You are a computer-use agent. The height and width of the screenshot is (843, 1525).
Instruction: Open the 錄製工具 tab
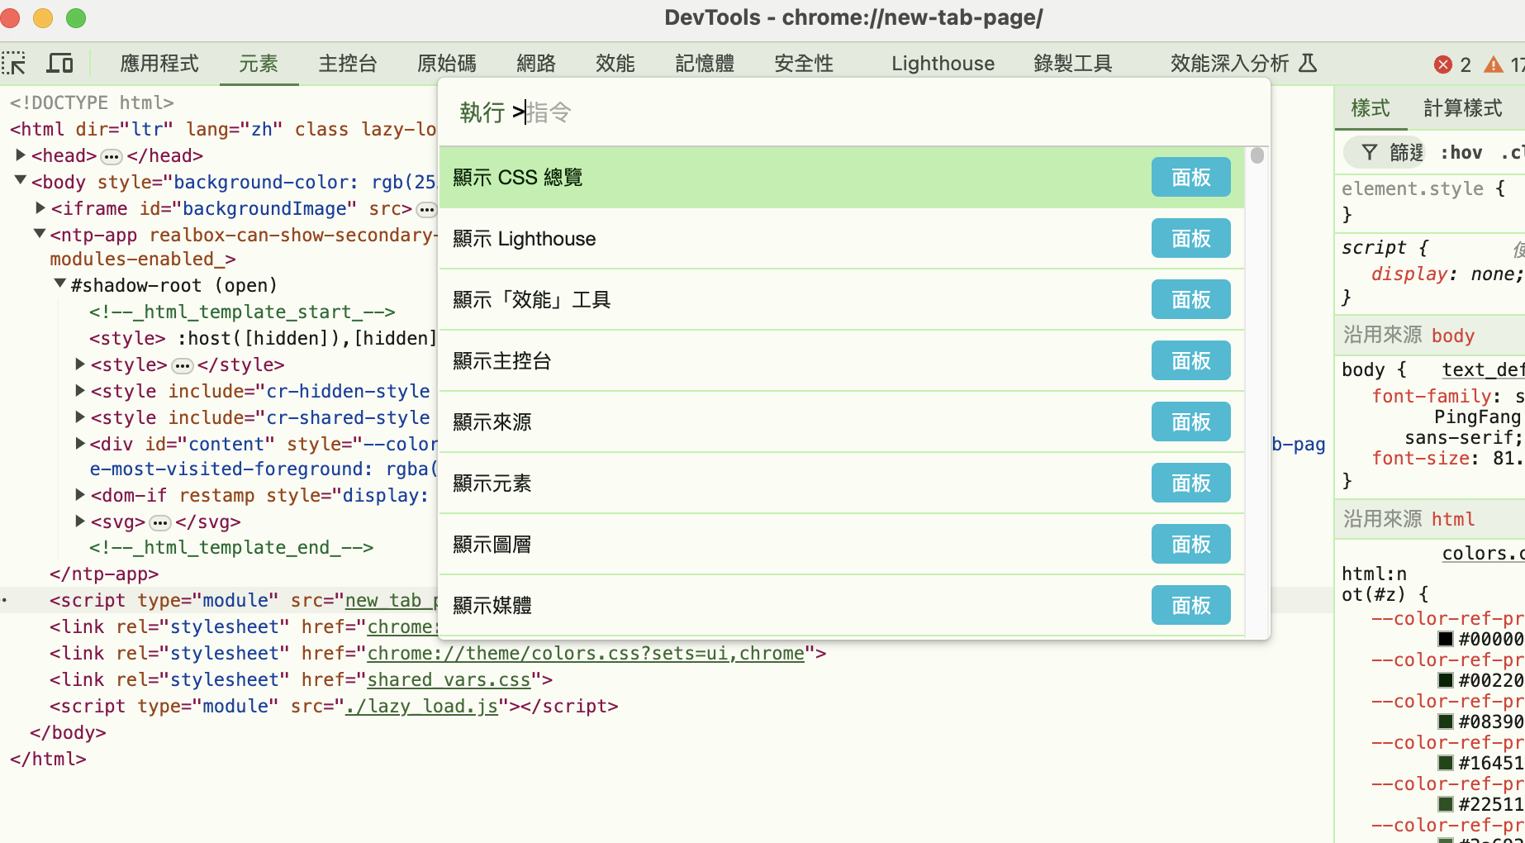pyautogui.click(x=1073, y=64)
